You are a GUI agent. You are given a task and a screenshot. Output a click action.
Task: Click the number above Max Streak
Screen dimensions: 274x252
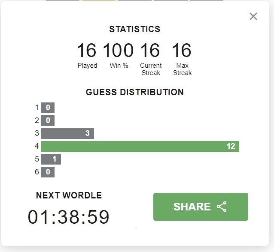(182, 51)
